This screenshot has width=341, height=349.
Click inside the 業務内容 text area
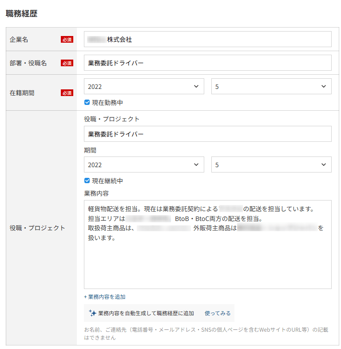click(x=207, y=245)
